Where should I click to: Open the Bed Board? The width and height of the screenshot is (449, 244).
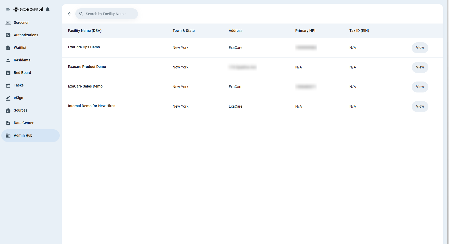click(x=31, y=73)
